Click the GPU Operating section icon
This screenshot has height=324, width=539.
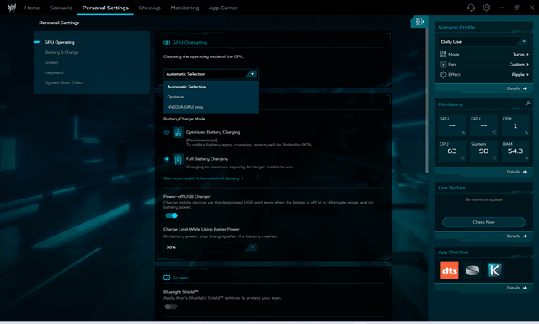[167, 42]
